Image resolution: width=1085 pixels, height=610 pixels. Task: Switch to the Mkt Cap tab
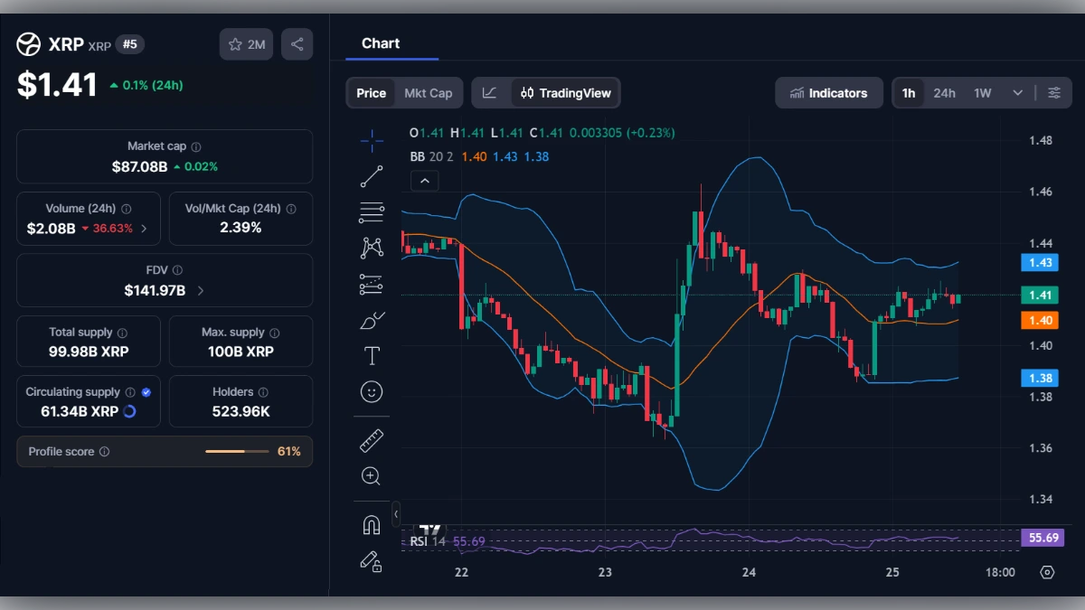click(x=429, y=92)
